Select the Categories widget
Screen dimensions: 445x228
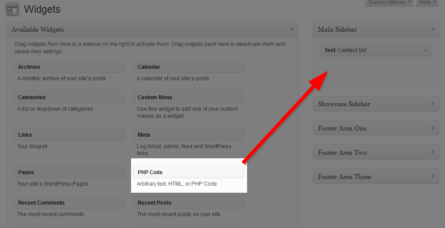(x=69, y=97)
